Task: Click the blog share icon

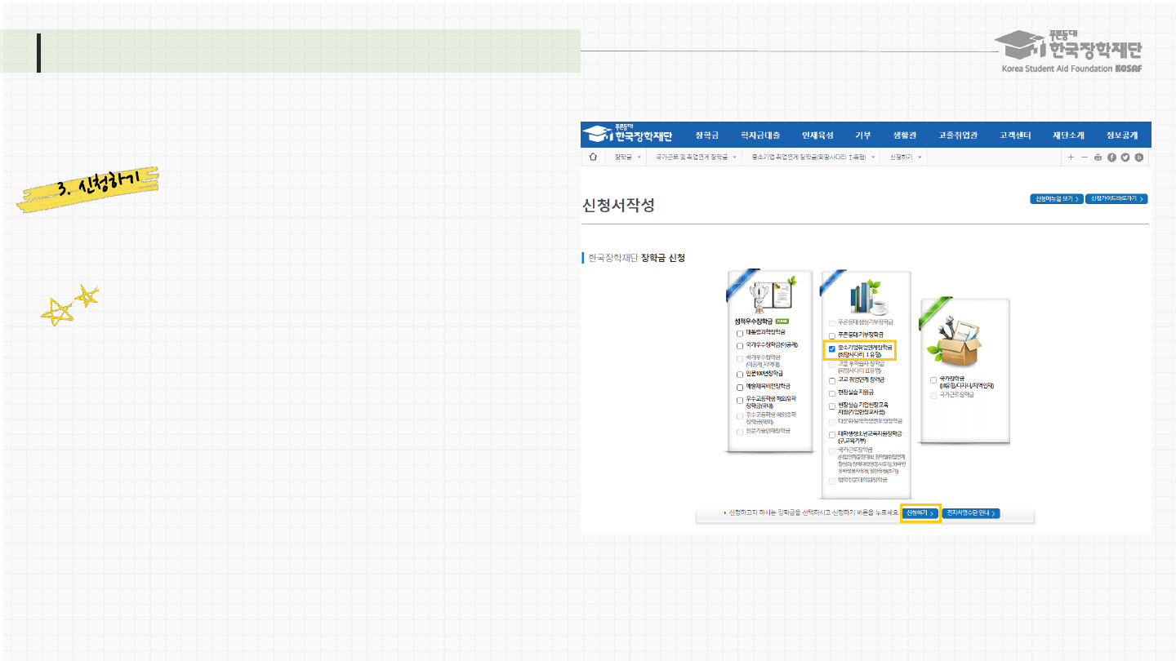Action: pyautogui.click(x=1139, y=157)
